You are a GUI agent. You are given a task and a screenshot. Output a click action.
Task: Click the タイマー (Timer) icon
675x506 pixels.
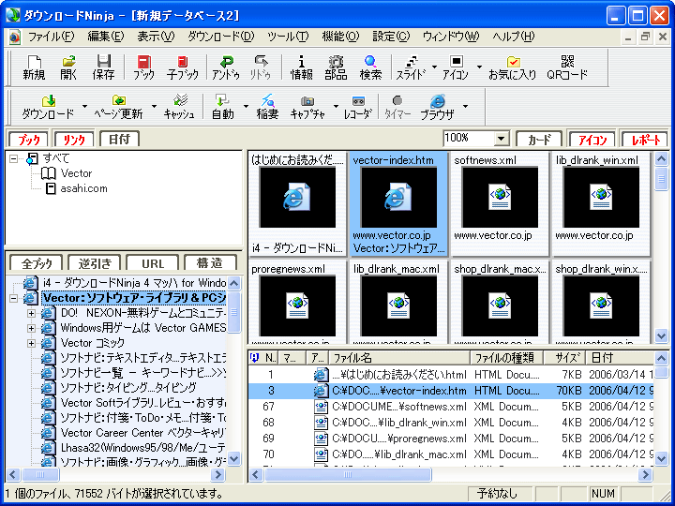(x=397, y=107)
